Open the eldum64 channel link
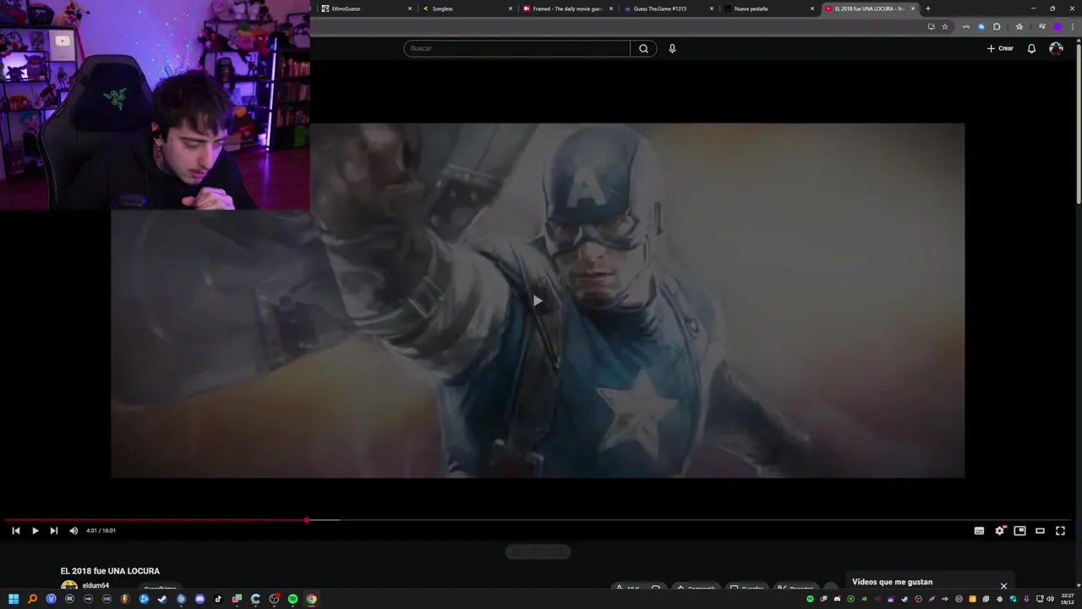 pyautogui.click(x=96, y=585)
